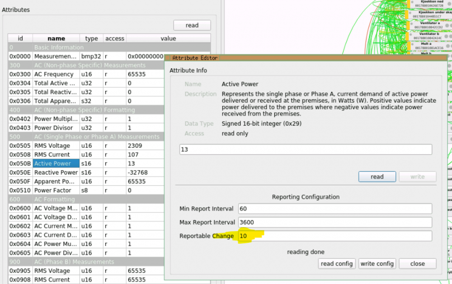Screen dimensions: 452x284
Task: Select the AC Frequency attribute row
Action: (x=53, y=74)
